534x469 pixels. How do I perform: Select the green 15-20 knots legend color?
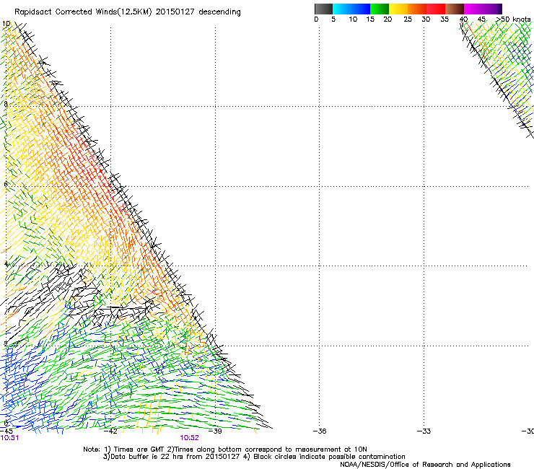click(x=380, y=9)
